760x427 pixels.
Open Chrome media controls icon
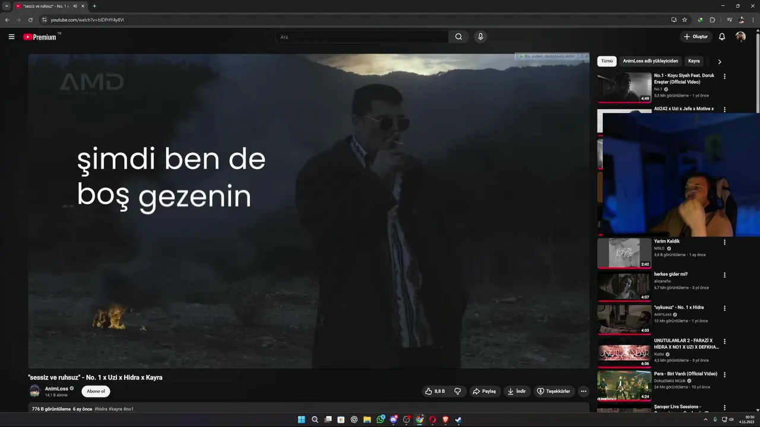(x=730, y=20)
